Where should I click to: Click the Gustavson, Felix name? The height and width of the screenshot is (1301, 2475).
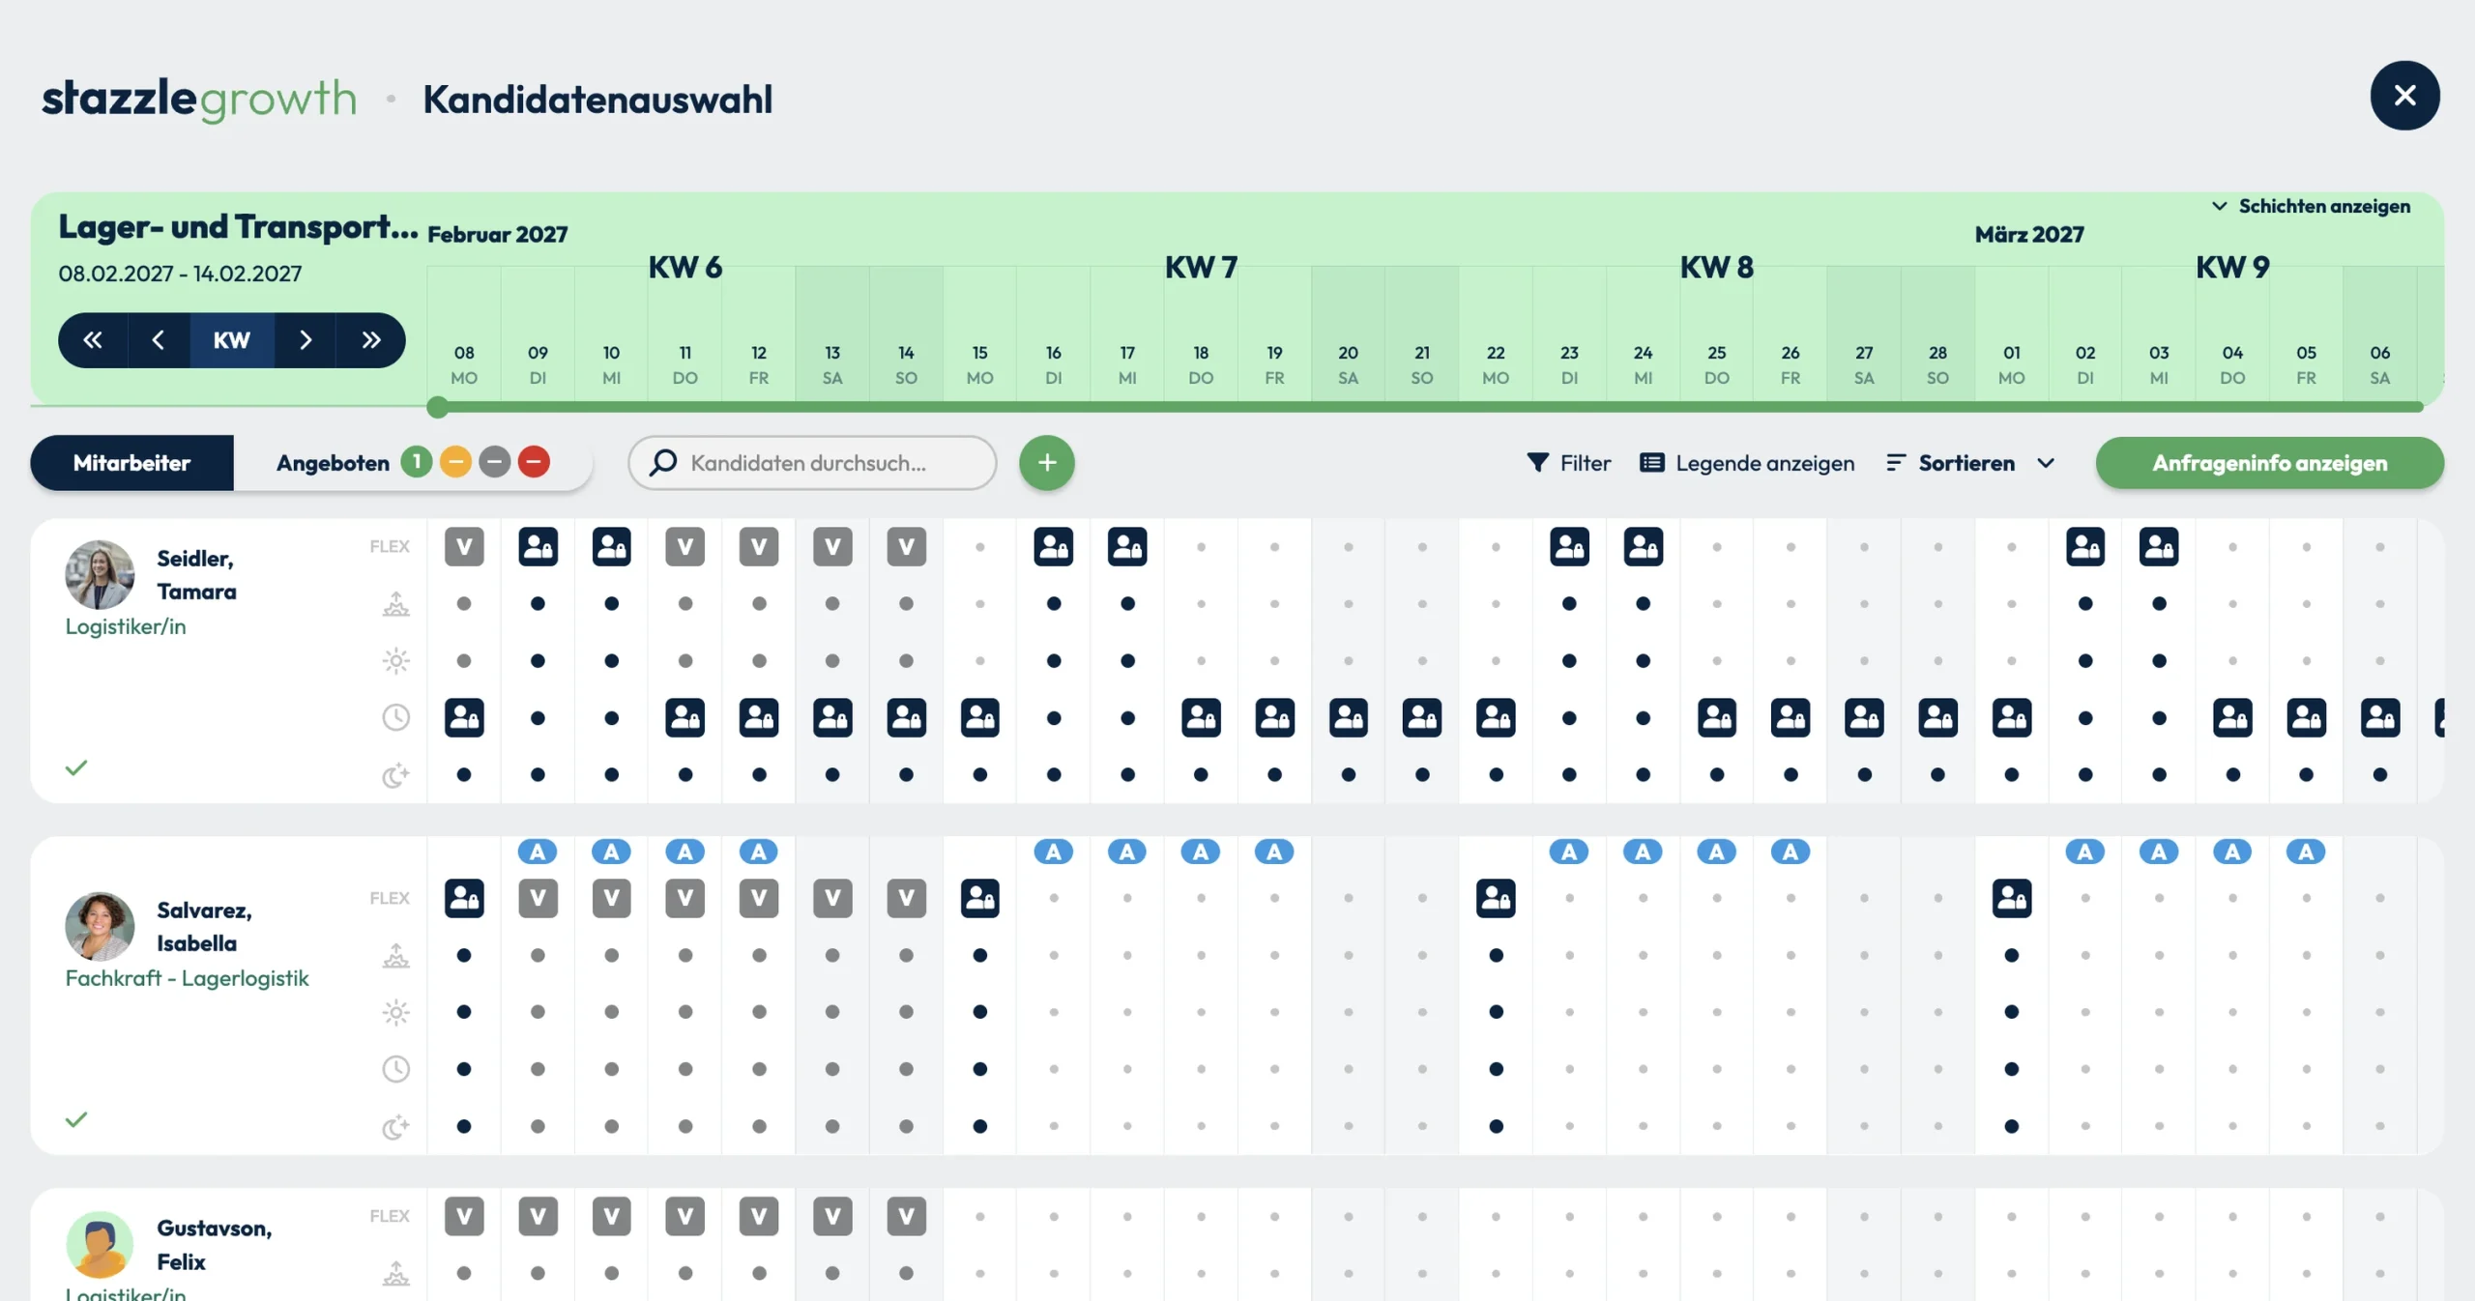click(215, 1245)
